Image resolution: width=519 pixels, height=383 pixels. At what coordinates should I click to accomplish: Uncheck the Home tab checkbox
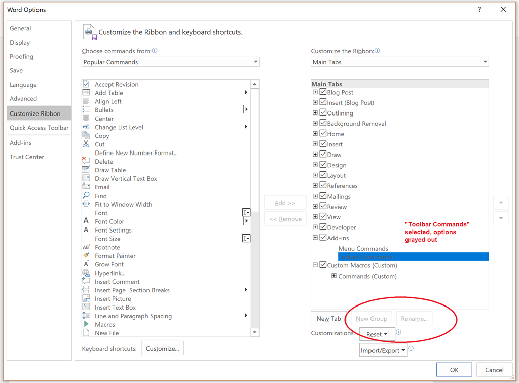[323, 134]
